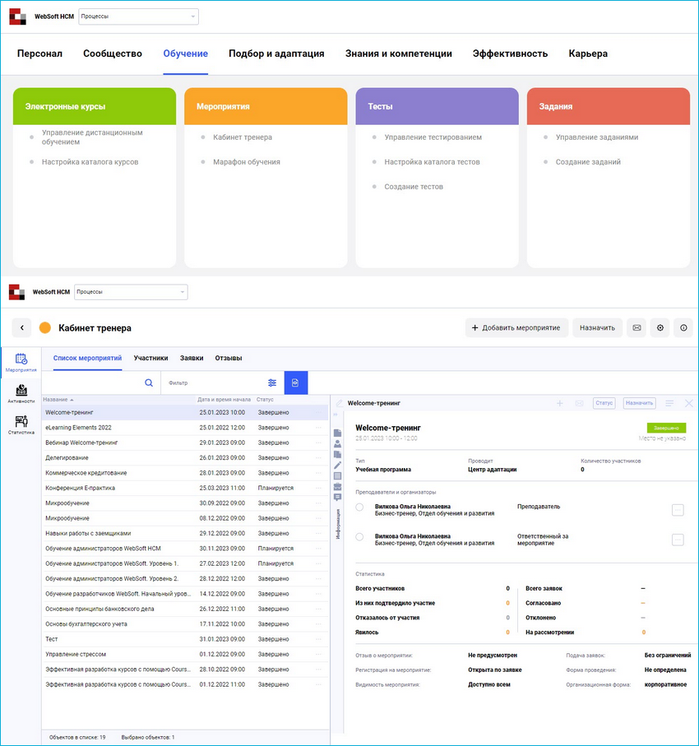Click the blue export icon beside the filter
This screenshot has width=699, height=746.
[295, 383]
